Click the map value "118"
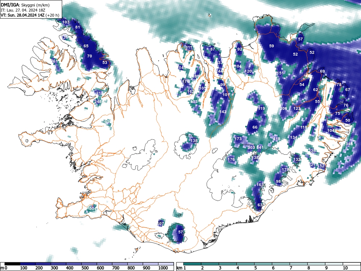Image resolution: width=361 pixels, height=271 pixels. coord(304,128)
